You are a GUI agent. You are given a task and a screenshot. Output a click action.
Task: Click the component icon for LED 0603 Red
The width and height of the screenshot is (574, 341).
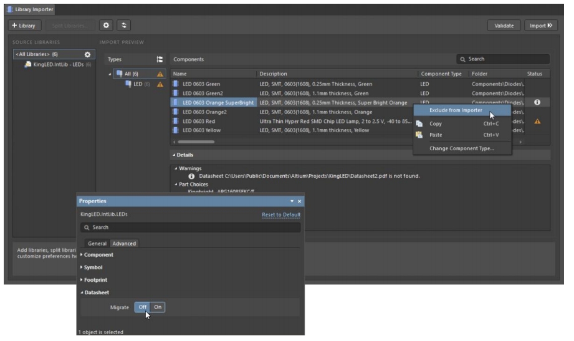(176, 121)
